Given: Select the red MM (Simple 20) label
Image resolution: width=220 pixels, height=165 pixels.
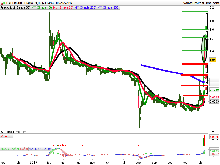Looking at the screenshot, I should pyautogui.click(x=63, y=8).
